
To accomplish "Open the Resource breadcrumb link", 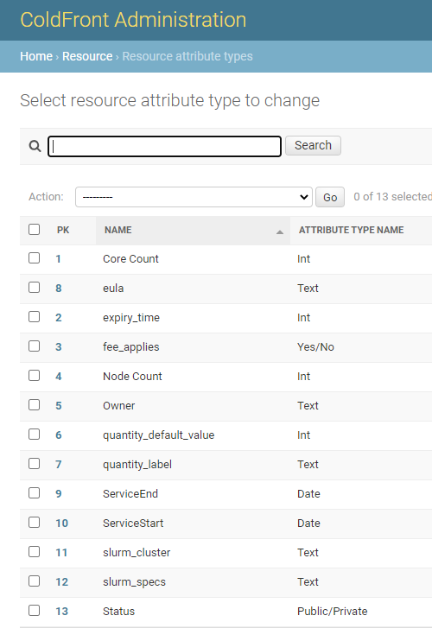I will click(87, 56).
